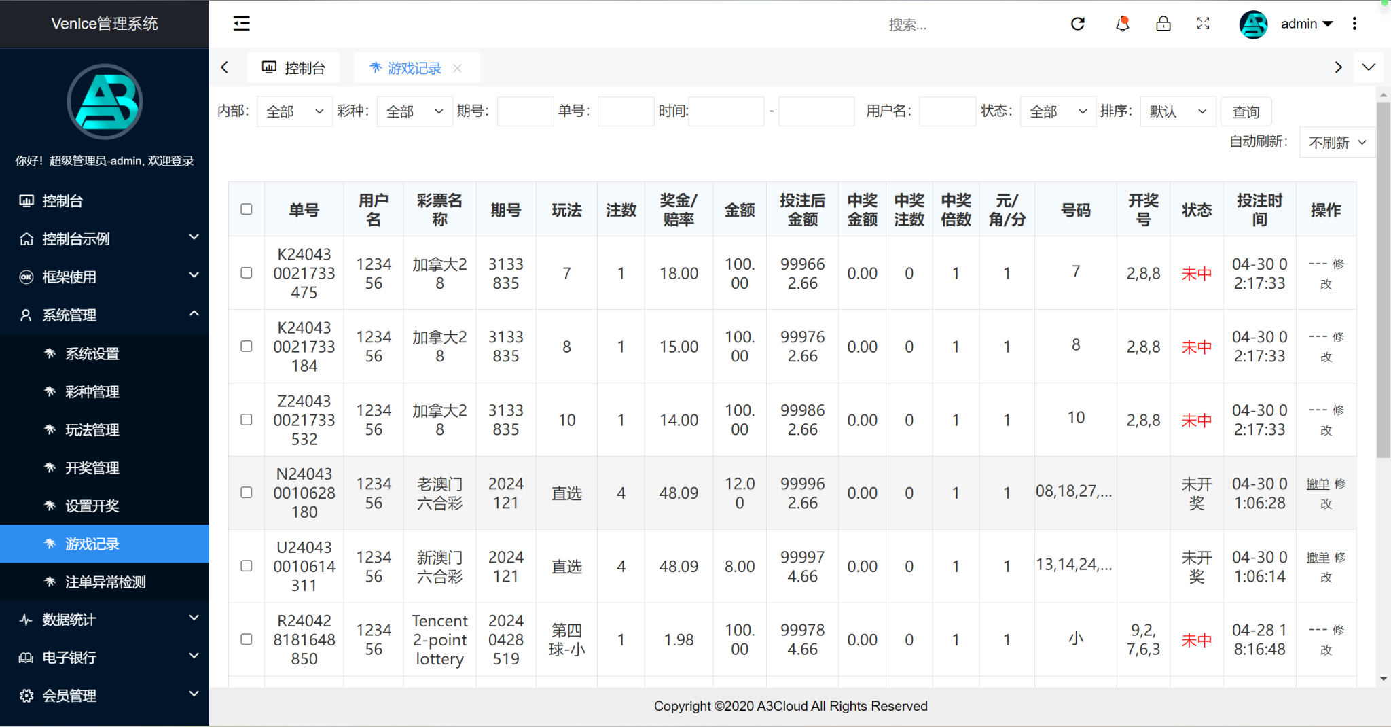Click 撤单 link for the 老澳门六合彩 order
This screenshot has width=1391, height=727.
tap(1318, 484)
